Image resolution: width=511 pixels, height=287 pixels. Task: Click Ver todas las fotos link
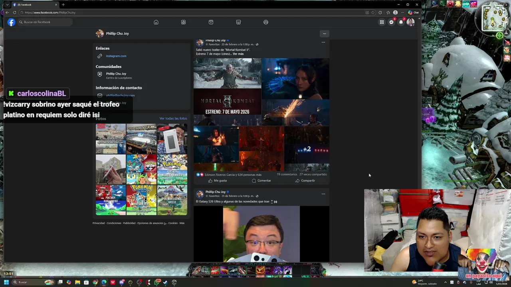pos(173,118)
